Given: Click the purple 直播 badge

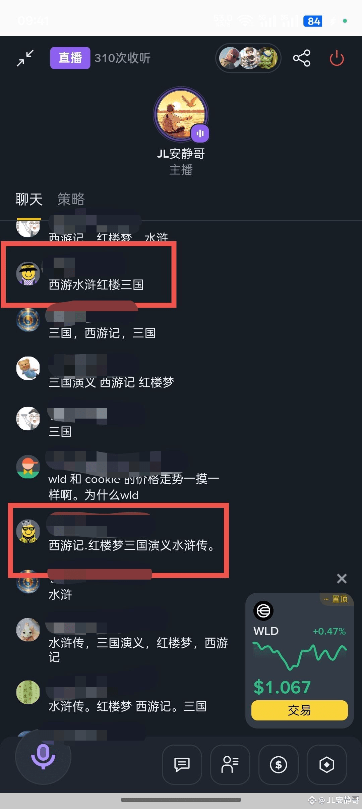Looking at the screenshot, I should (70, 58).
